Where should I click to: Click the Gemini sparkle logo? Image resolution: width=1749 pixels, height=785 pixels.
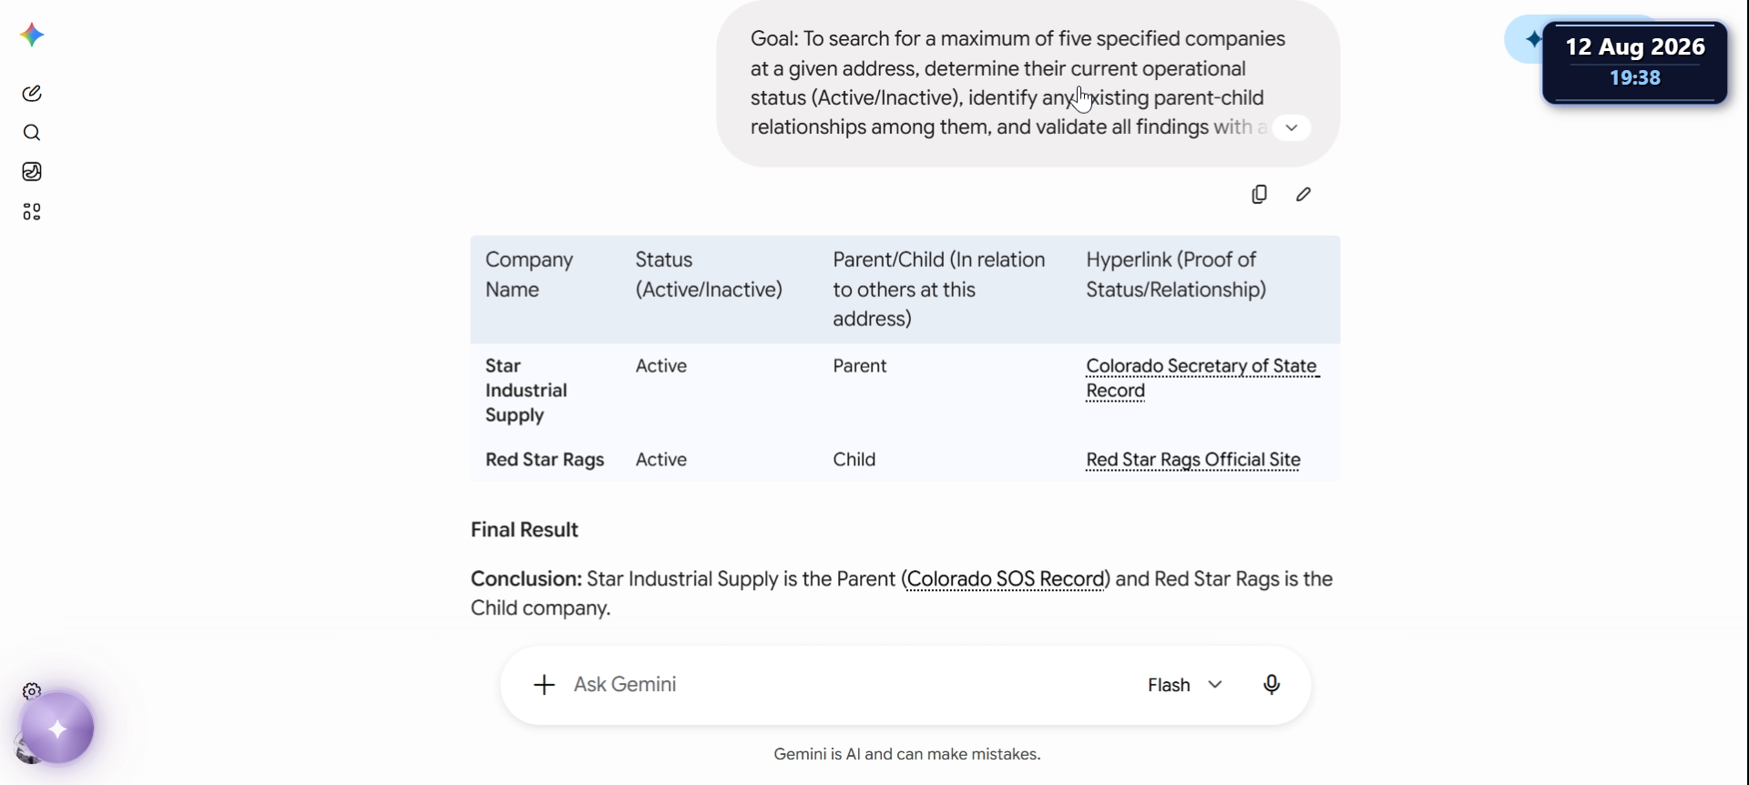click(32, 36)
